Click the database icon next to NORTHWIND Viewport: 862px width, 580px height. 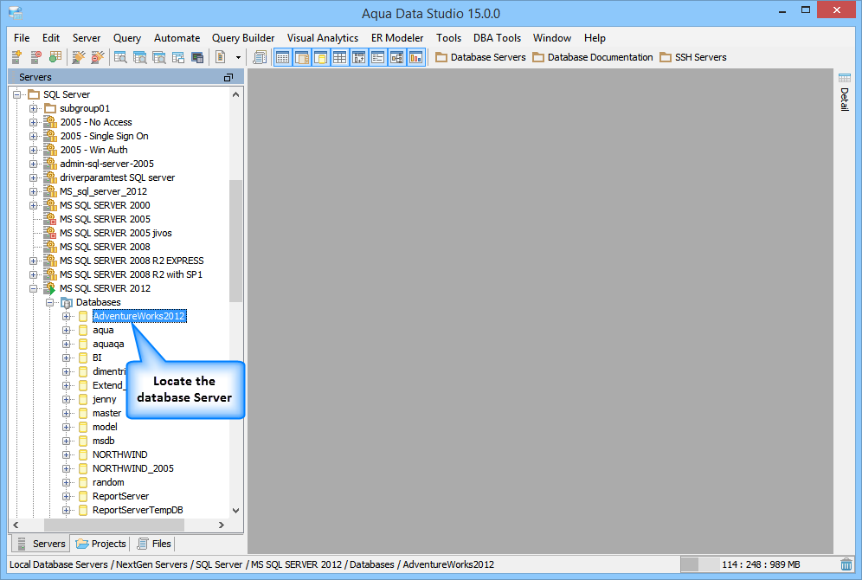[x=83, y=454]
